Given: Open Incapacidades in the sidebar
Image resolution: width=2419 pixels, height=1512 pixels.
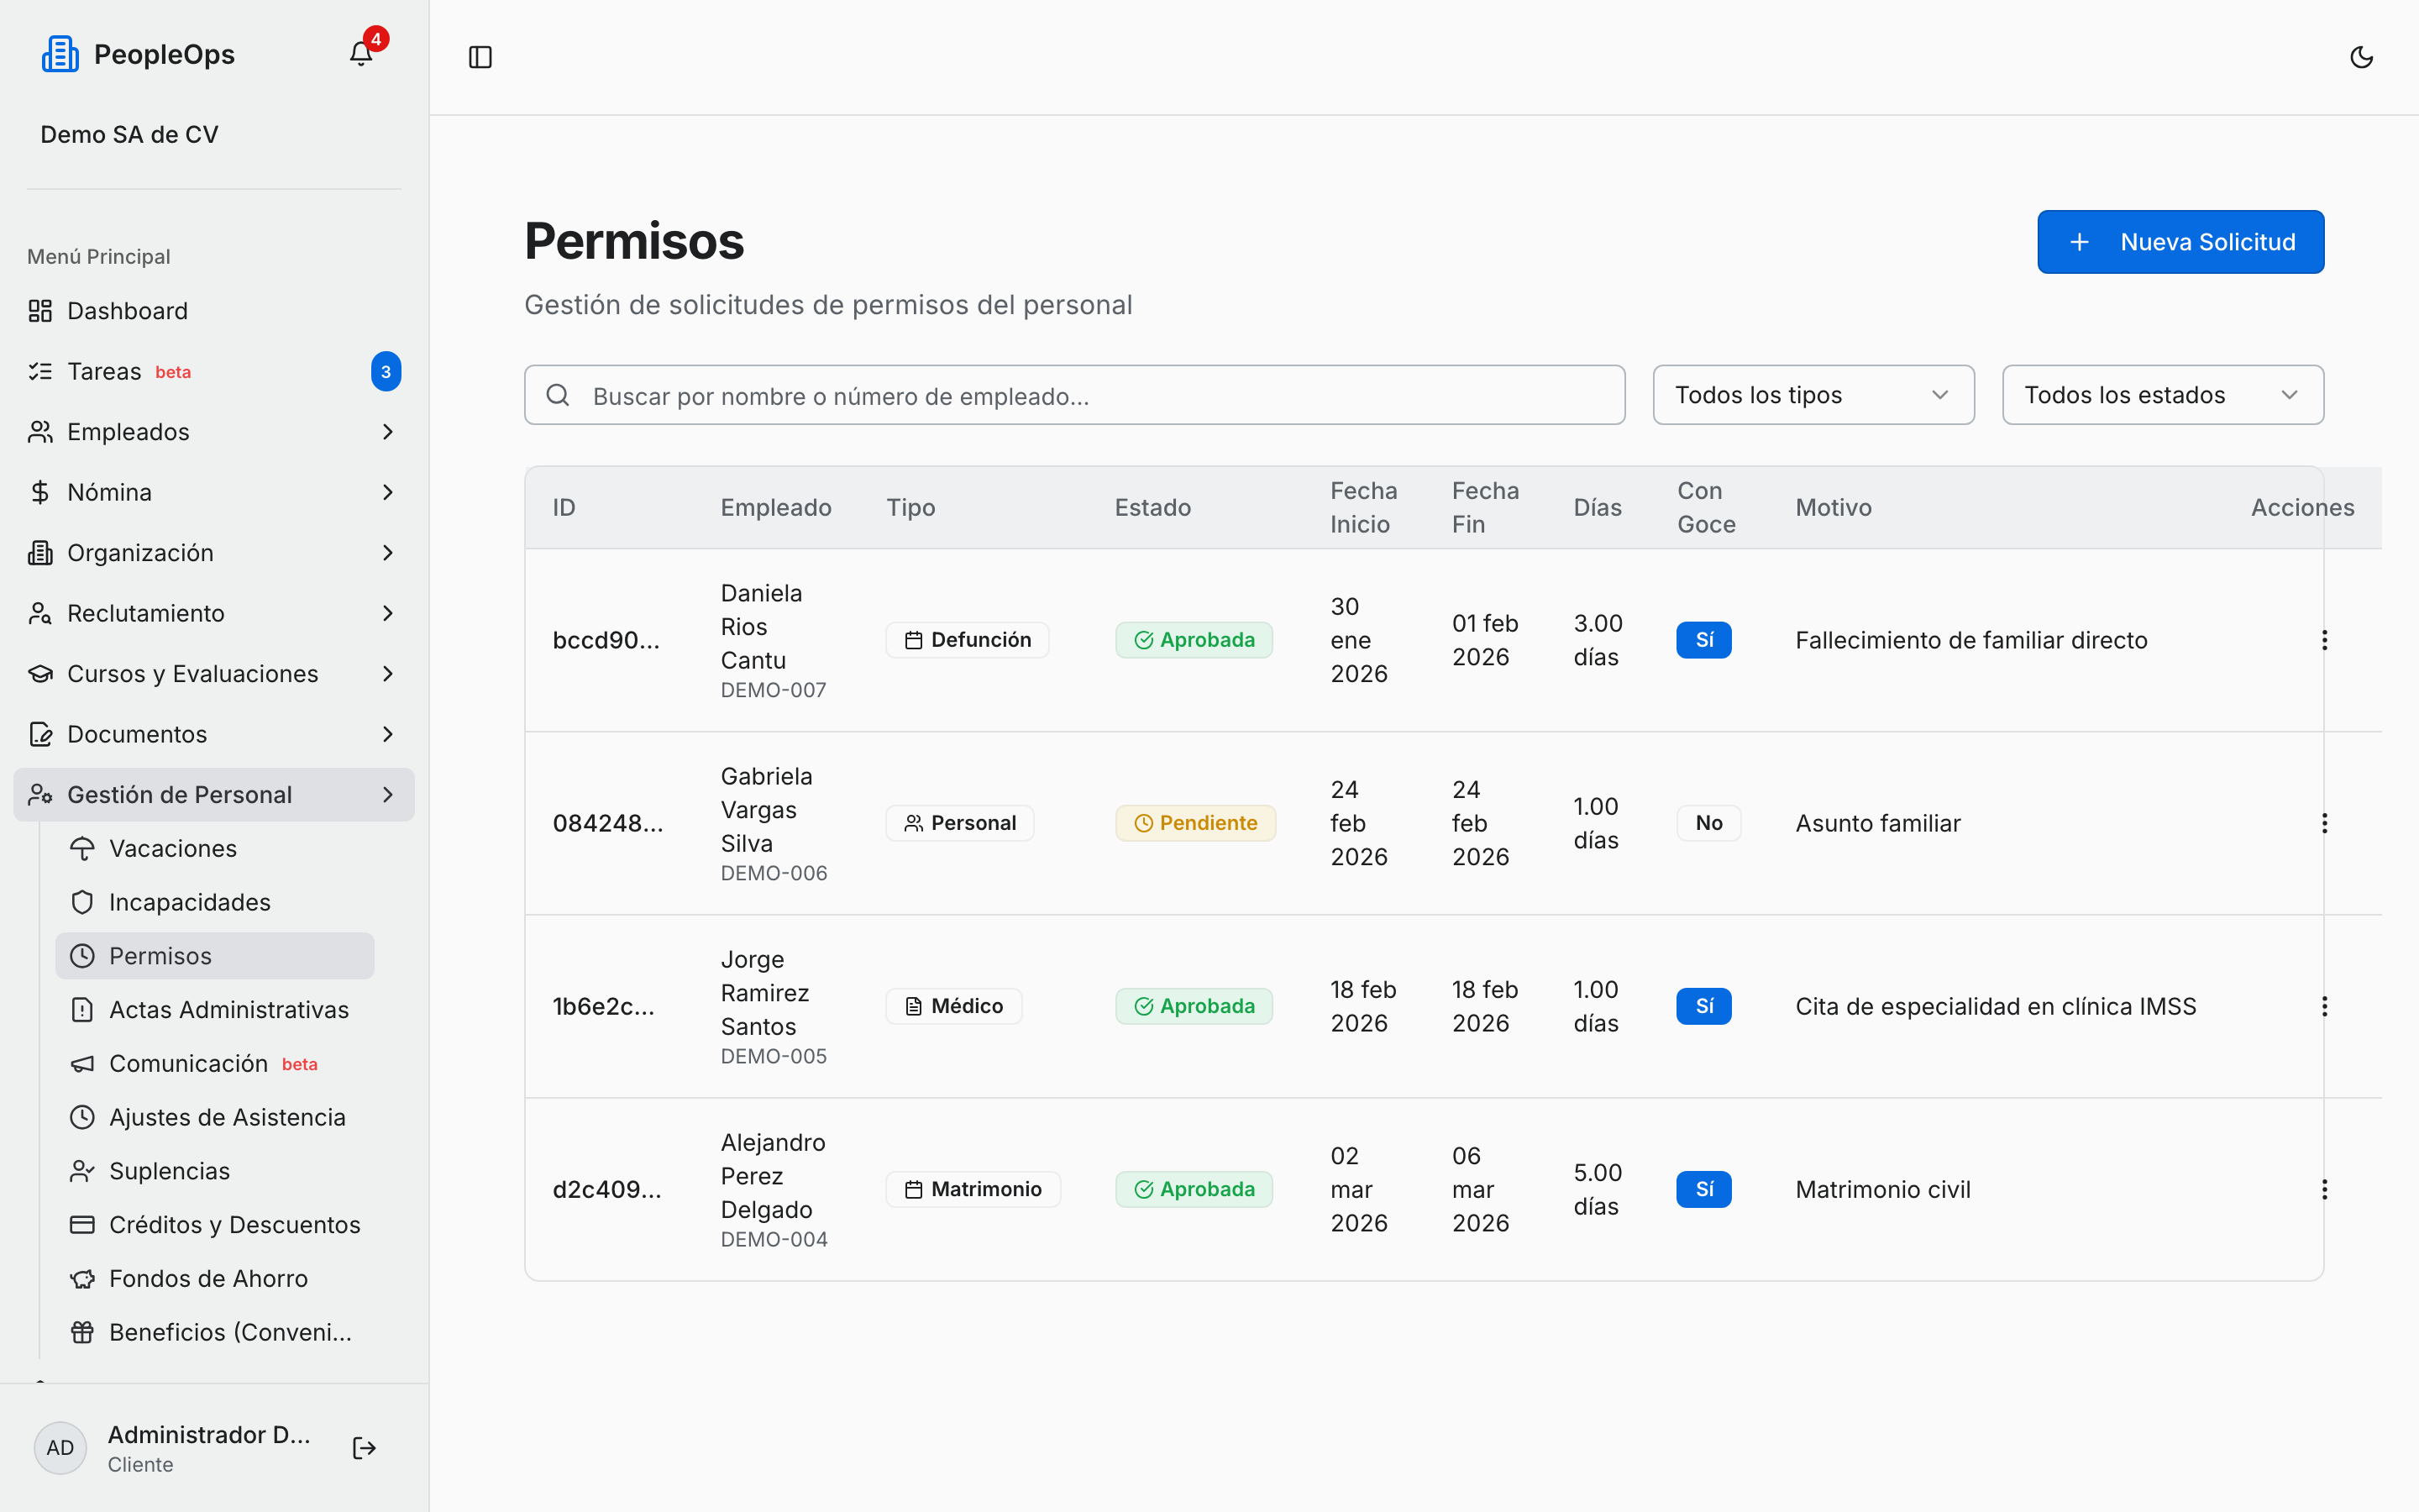Looking at the screenshot, I should coord(215,902).
